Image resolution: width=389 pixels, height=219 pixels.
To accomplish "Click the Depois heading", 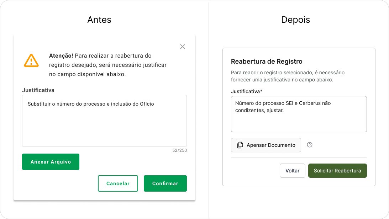I will coord(295,20).
